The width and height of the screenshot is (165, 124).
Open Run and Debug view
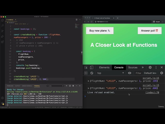[x=2, y=36]
